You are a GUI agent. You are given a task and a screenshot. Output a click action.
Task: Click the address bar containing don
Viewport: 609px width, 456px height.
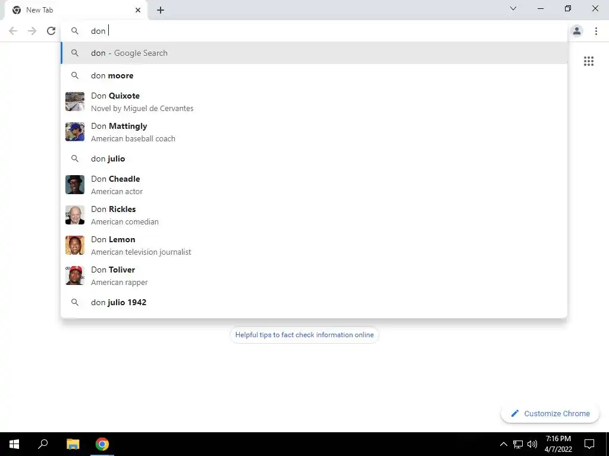click(315, 31)
